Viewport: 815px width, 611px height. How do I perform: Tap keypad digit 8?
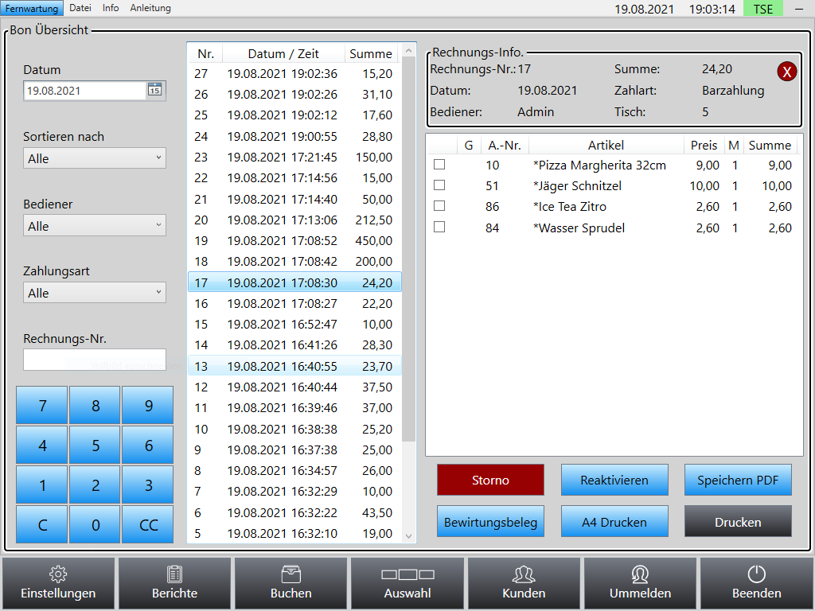(x=96, y=405)
